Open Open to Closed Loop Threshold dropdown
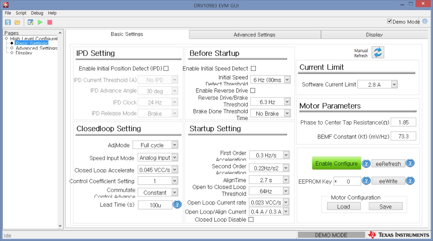The width and height of the screenshot is (433, 241). (269, 191)
